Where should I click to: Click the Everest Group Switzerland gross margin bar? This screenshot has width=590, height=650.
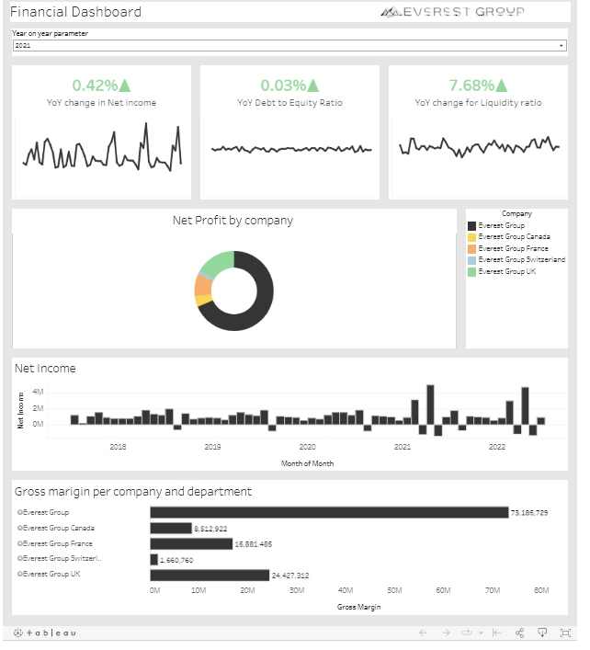[x=154, y=560]
